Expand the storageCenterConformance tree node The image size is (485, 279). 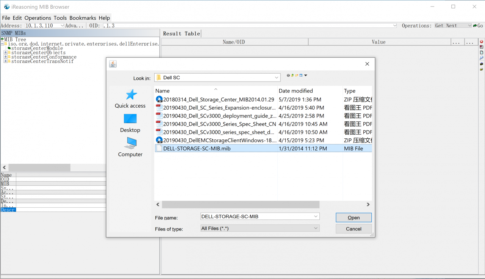[5, 57]
